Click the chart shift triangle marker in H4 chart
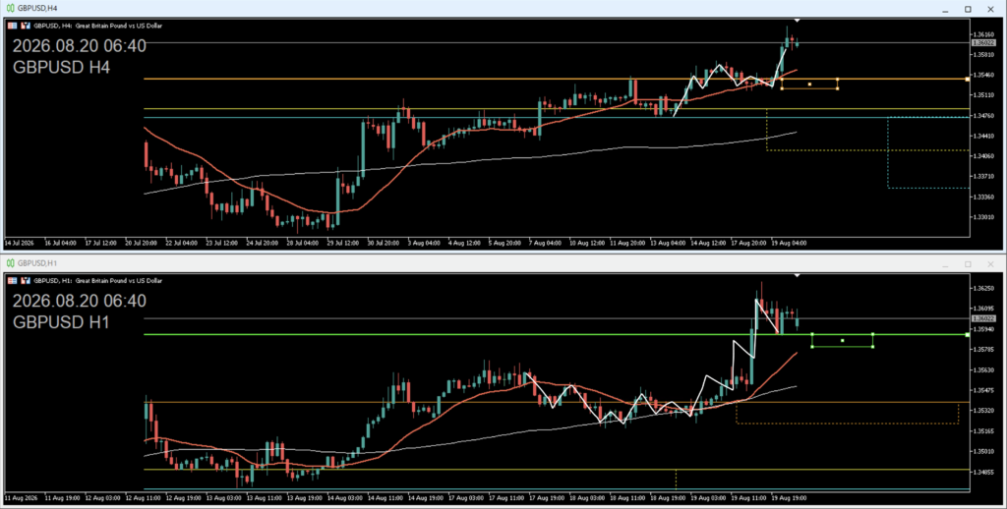1007x509 pixels. pos(797,21)
